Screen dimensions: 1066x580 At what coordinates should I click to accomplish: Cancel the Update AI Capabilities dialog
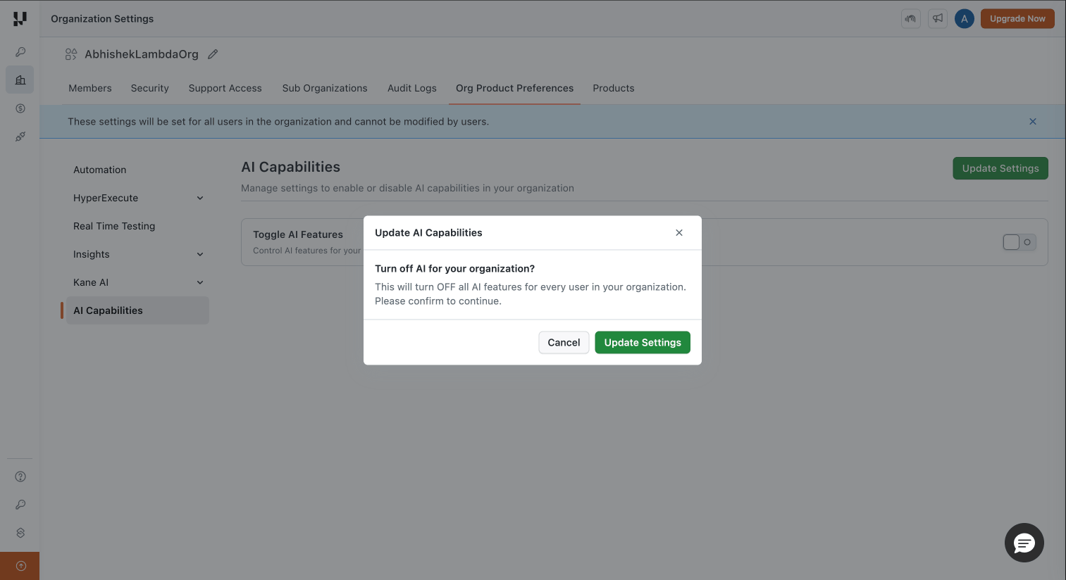pyautogui.click(x=564, y=342)
